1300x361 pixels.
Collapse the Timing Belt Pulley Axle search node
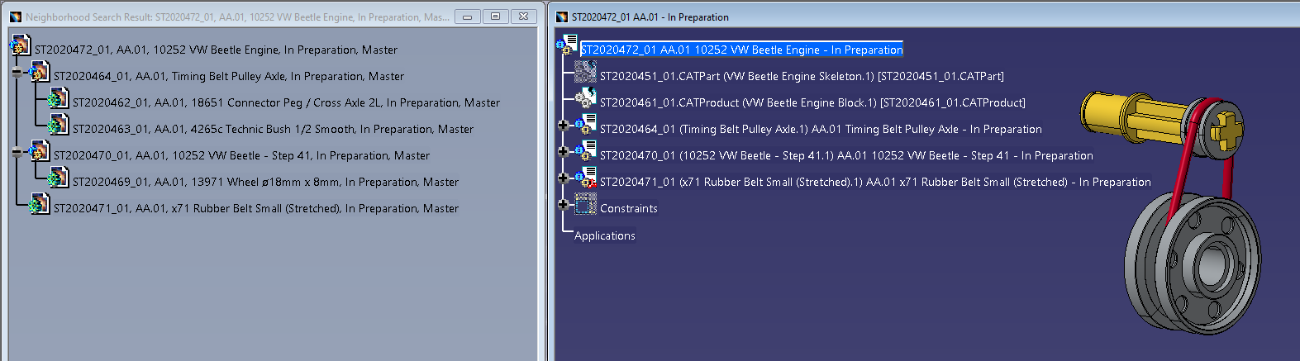17,73
